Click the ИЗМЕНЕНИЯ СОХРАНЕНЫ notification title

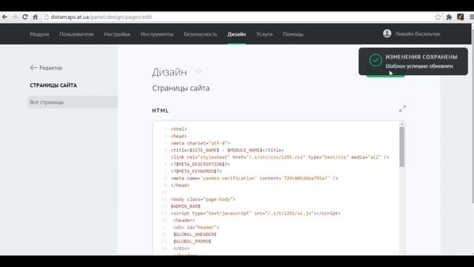tap(421, 57)
